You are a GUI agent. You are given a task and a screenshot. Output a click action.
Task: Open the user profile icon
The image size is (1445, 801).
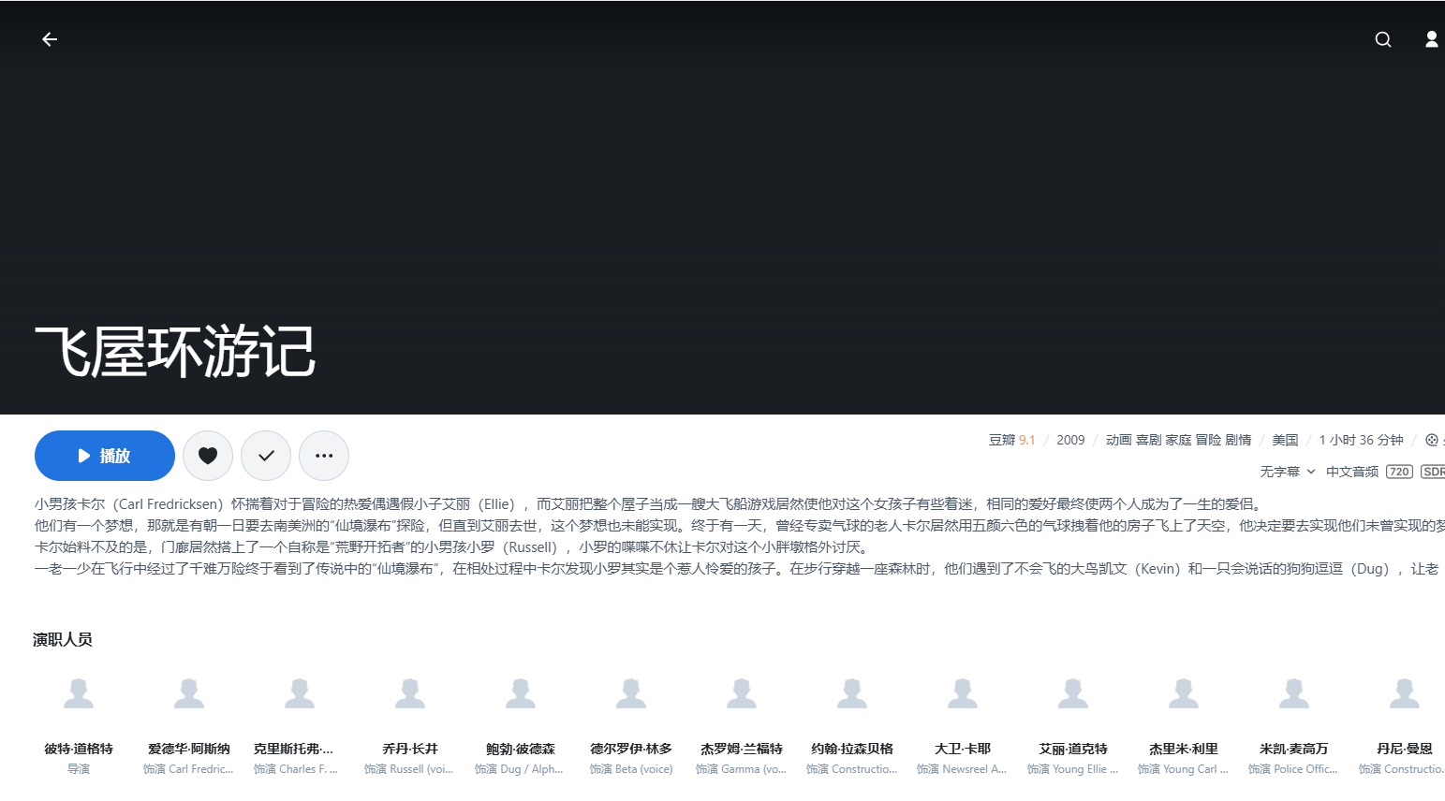coord(1432,39)
